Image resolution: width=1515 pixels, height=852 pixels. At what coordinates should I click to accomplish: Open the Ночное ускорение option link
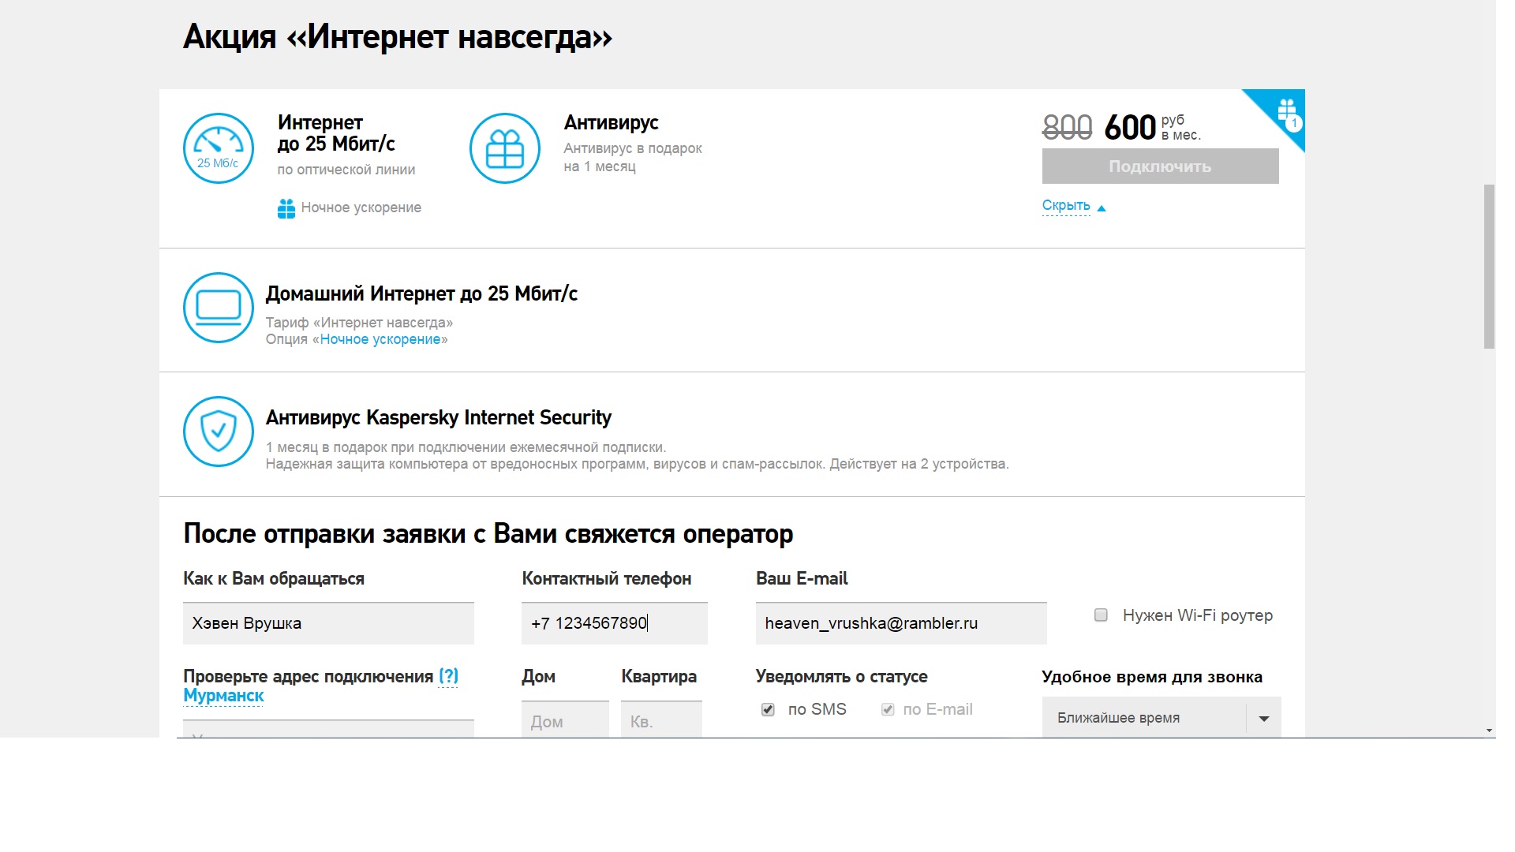[380, 339]
